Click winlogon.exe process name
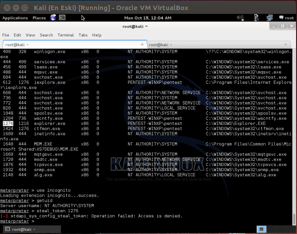This screenshot has height=234, width=297. [x=49, y=52]
